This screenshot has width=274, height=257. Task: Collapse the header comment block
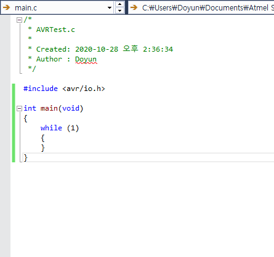(x=19, y=20)
